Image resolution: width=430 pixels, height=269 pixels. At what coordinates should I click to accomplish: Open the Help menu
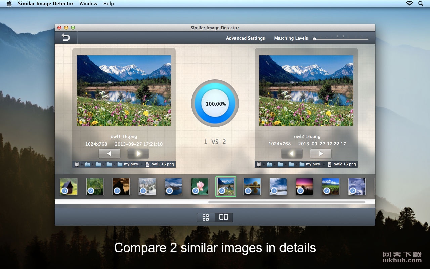(109, 4)
